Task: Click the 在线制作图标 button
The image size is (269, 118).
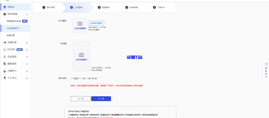Action: (x=96, y=23)
